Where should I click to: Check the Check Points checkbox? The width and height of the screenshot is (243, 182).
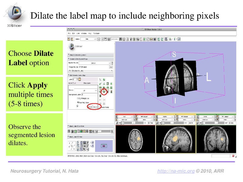100,107
